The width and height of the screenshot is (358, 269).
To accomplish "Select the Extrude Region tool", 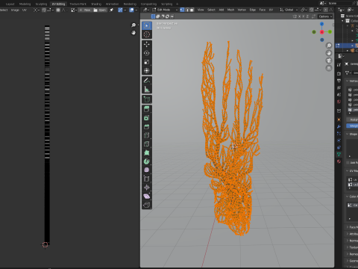I will (x=147, y=109).
